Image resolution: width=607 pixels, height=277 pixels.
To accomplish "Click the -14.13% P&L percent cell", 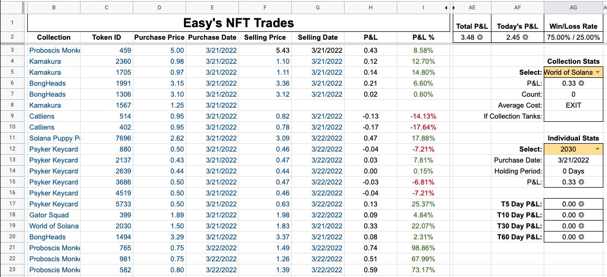I will coord(423,116).
